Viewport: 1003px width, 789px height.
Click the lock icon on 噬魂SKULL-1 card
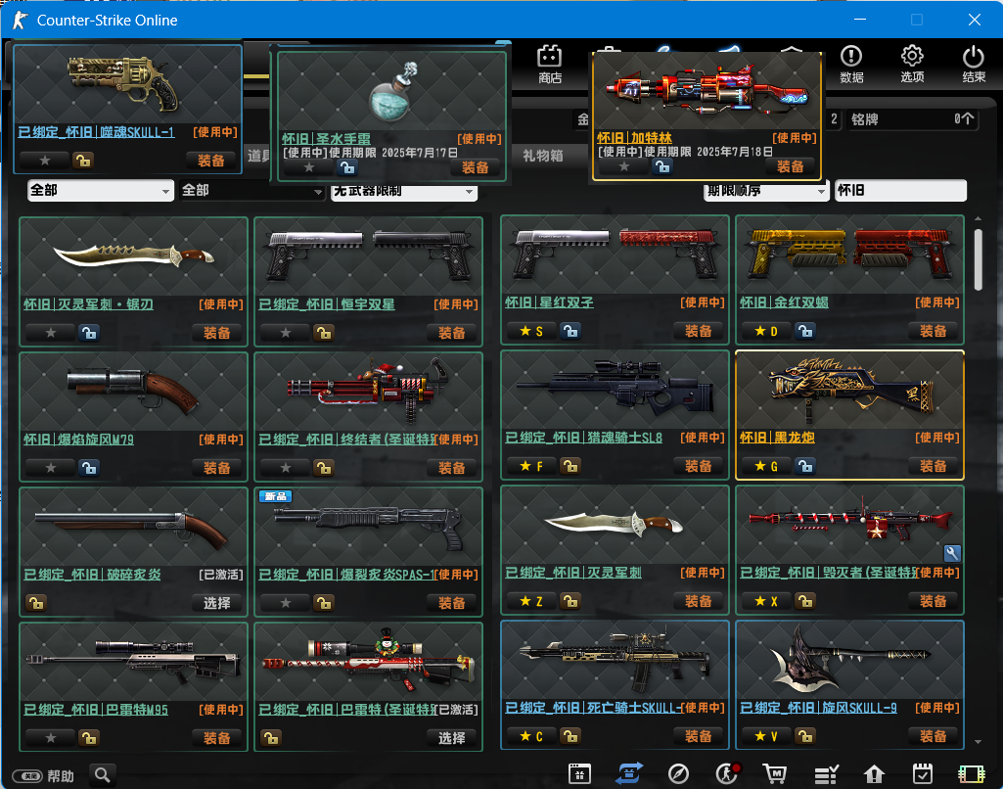coord(83,160)
